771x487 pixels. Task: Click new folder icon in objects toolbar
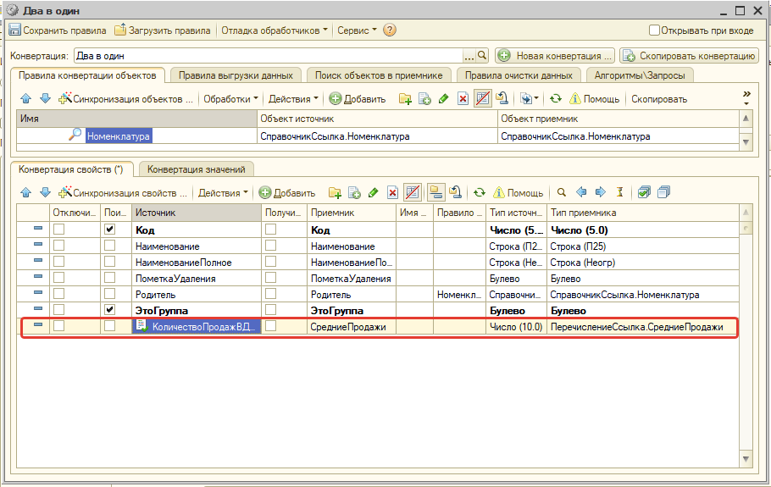pos(405,99)
